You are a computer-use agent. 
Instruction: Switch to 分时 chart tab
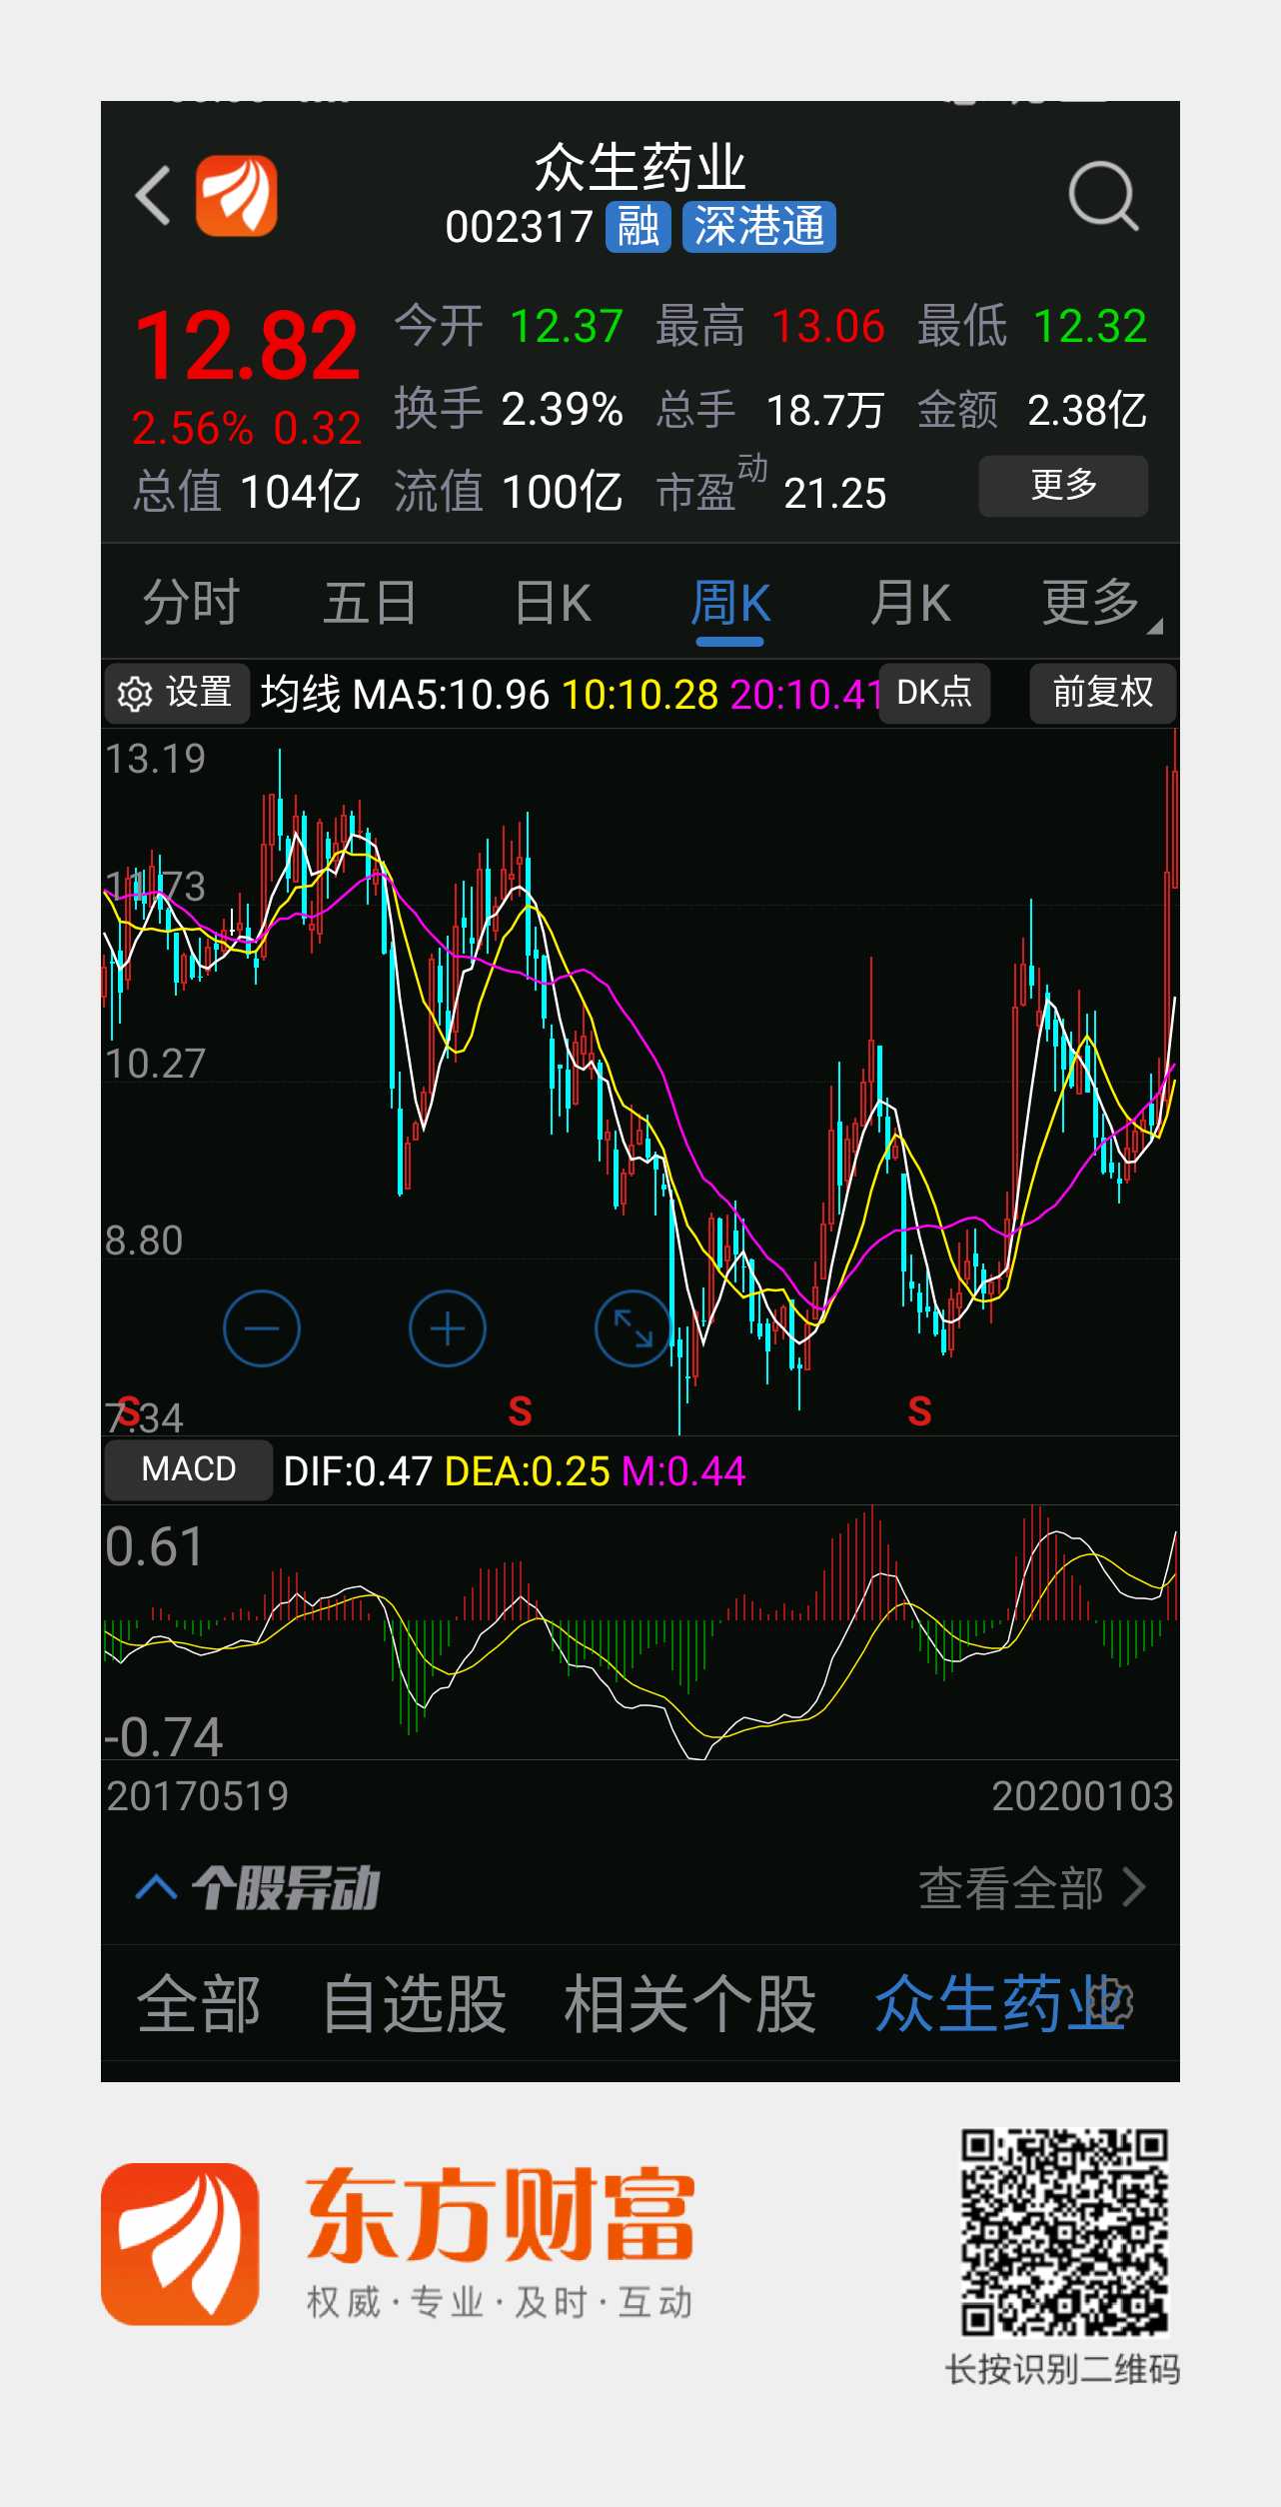[x=191, y=603]
